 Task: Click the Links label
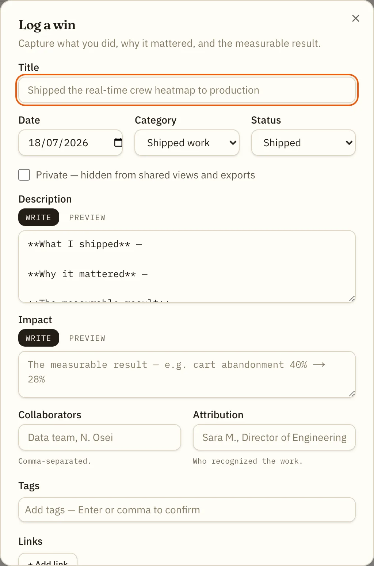pyautogui.click(x=31, y=541)
